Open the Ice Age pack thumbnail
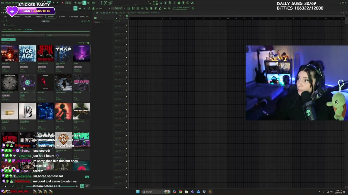The image size is (348, 195). [27, 53]
